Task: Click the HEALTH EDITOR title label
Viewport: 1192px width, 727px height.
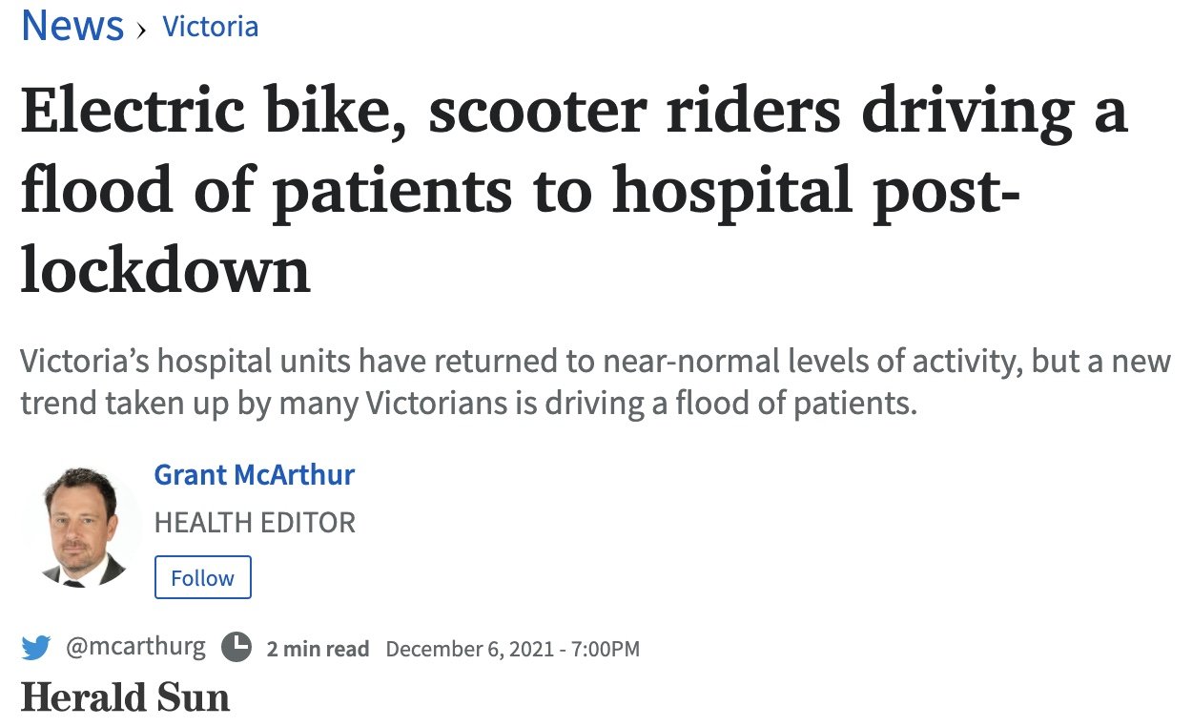Action: click(x=255, y=523)
